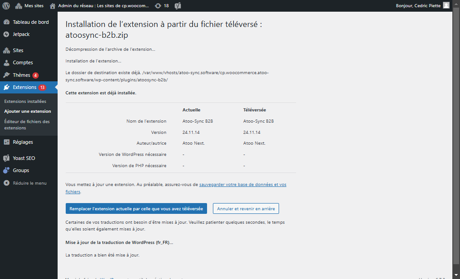Image resolution: width=460 pixels, height=279 pixels.
Task: Click the Sites sidebar icon
Action: point(6,50)
